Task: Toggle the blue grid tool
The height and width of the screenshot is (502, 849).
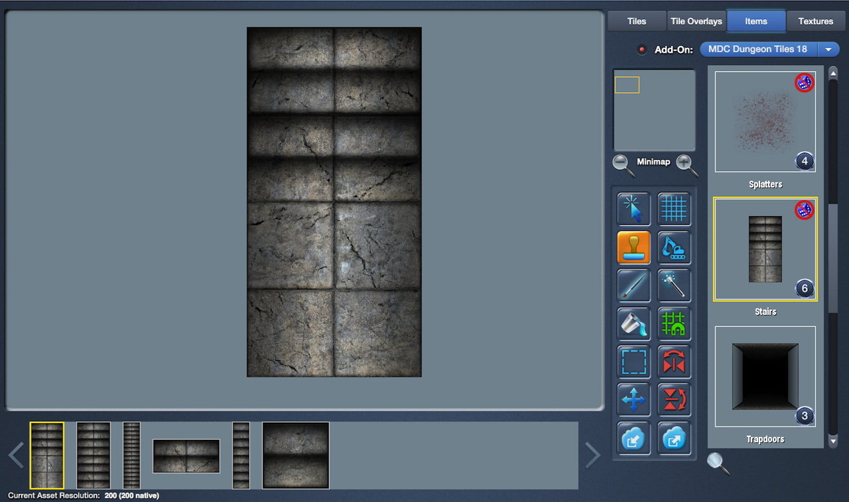Action: click(x=674, y=210)
